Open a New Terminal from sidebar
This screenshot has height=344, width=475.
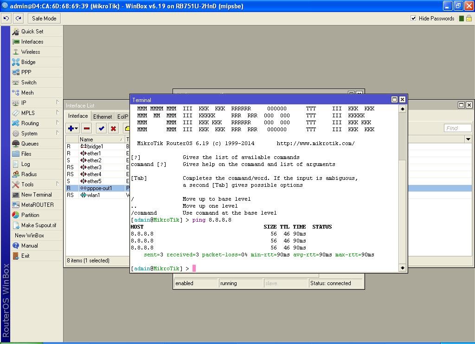36,195
